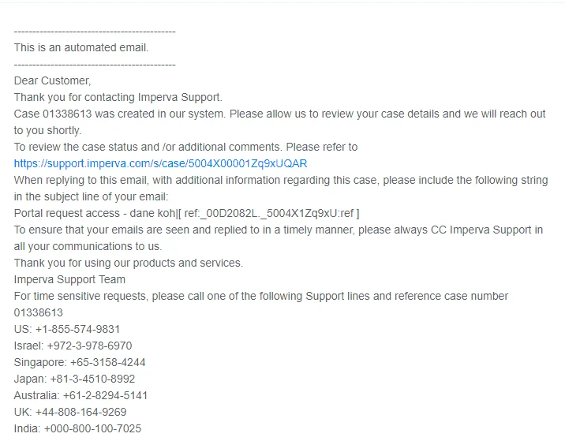
Task: Click the 'To review the case status' sentence
Action: click(185, 147)
